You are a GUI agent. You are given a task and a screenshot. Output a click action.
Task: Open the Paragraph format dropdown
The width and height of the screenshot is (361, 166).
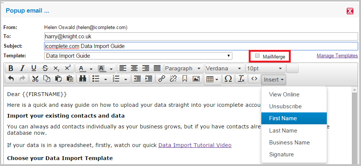click(x=184, y=68)
